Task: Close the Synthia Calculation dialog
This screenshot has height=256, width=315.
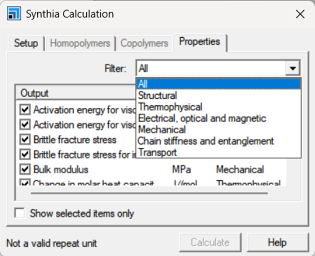Action: pos(300,14)
